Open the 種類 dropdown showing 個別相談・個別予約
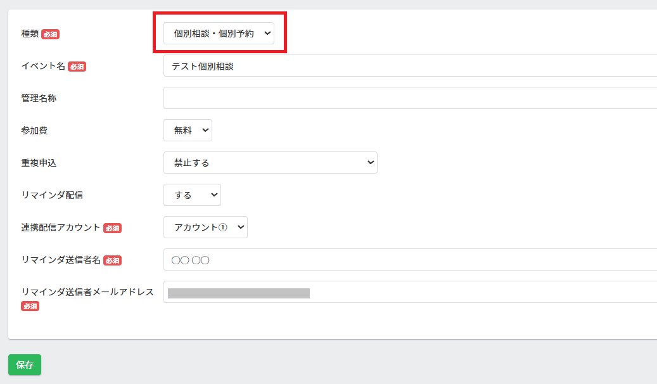This screenshot has height=384, width=657. (x=219, y=34)
